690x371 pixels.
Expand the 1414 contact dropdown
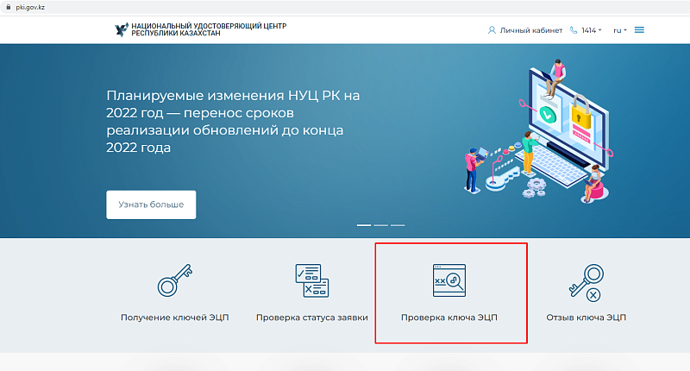click(591, 30)
